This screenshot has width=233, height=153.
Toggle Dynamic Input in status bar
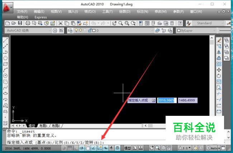(105, 148)
